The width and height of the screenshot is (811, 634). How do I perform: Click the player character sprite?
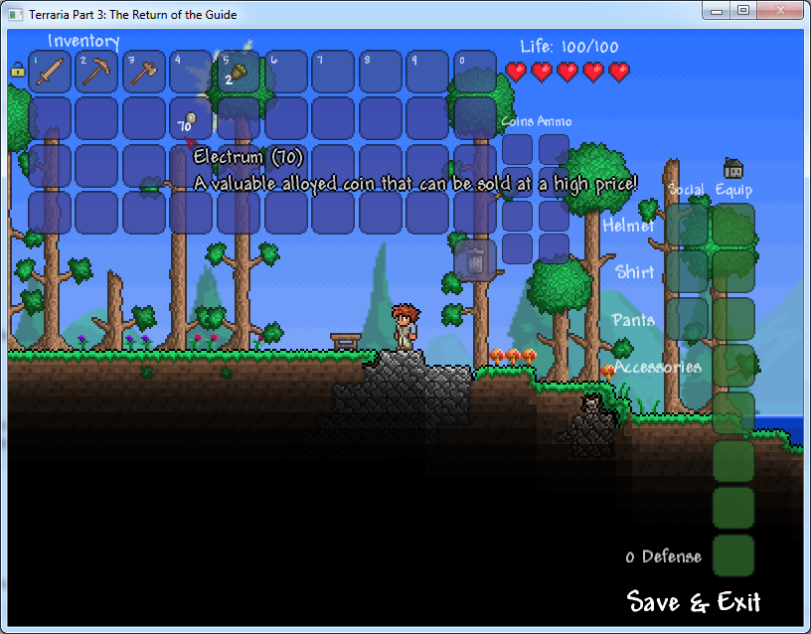[x=406, y=326]
